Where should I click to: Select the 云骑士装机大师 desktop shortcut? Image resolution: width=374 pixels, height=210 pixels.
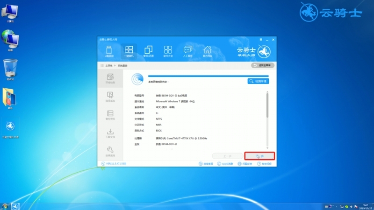[x=10, y=128]
